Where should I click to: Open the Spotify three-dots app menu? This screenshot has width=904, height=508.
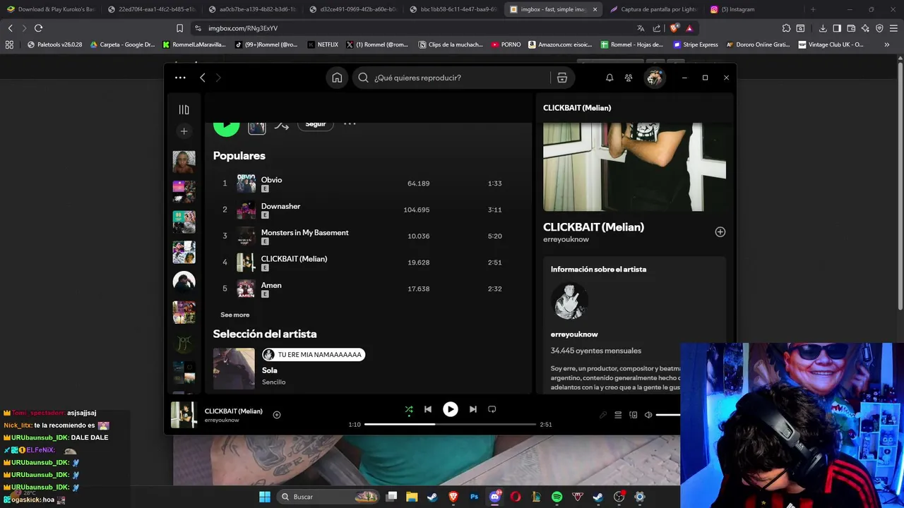click(x=180, y=78)
